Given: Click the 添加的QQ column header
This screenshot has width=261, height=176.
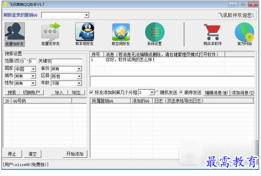Looking at the screenshot, I should (142, 101).
